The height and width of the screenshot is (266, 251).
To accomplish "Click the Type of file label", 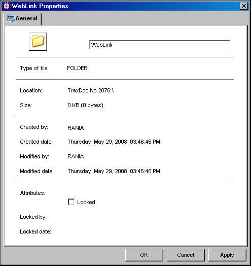I will pos(34,68).
